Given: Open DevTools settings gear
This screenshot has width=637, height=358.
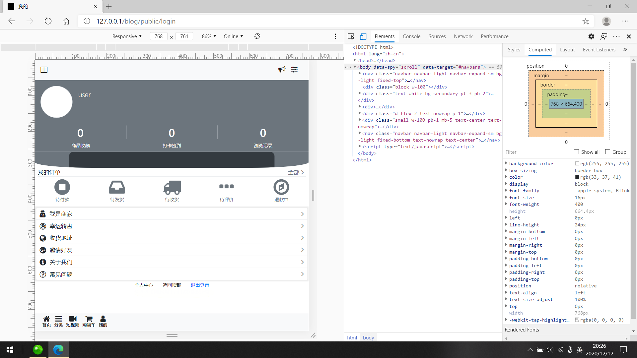Looking at the screenshot, I should [591, 36].
